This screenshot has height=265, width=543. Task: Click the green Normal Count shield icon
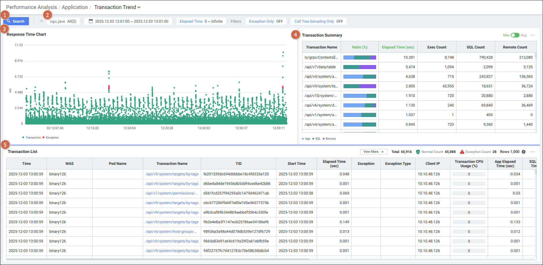(418, 152)
